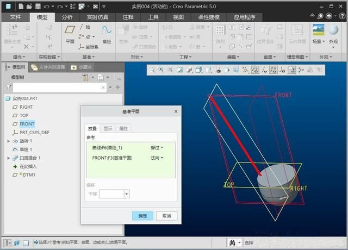Click the Redo arrow icon
This screenshot has height=250, width=348.
tap(60, 7)
